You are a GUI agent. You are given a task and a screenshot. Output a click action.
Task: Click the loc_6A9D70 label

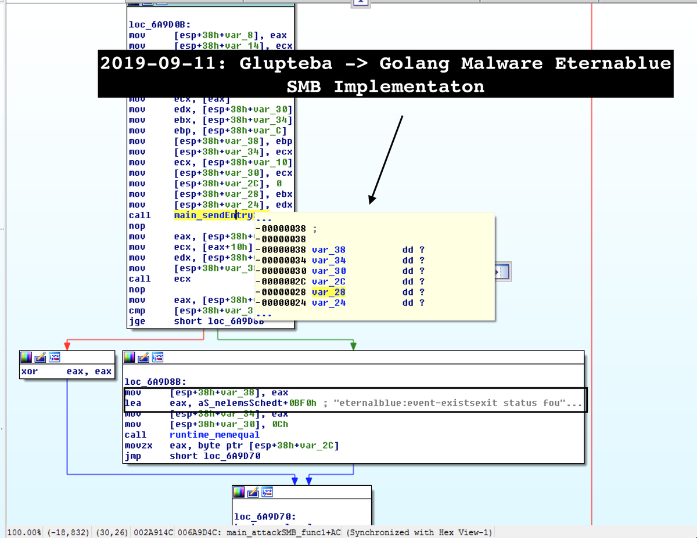(x=265, y=517)
